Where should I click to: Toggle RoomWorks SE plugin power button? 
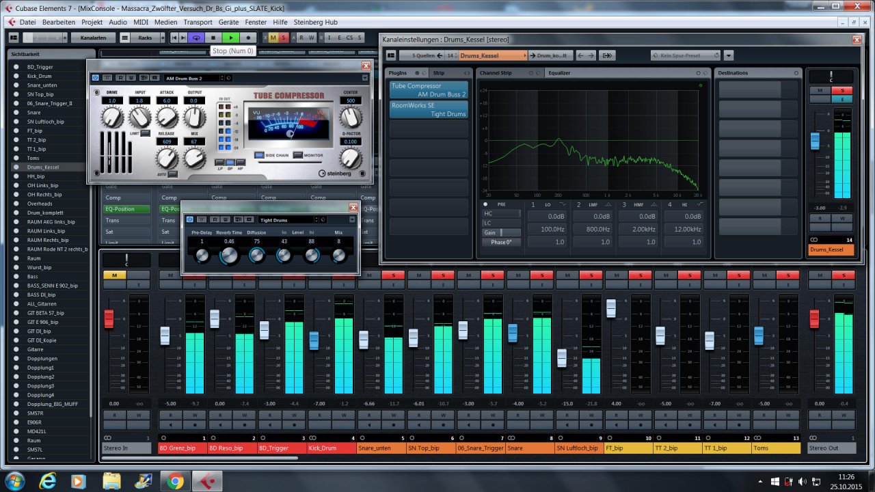[190, 219]
